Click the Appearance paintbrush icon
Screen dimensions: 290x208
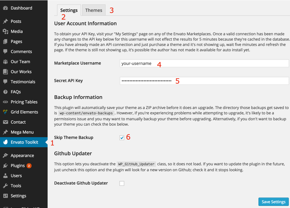[6, 155]
